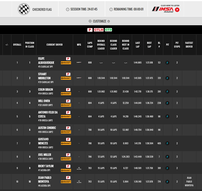Sort the table by the BEST LAP column
The image size is (202, 191).
149,45
